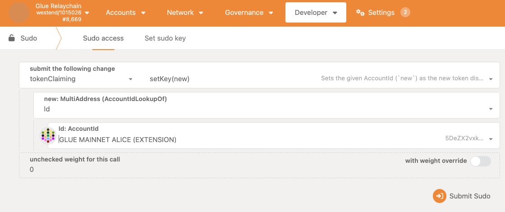Click the truncated address 5DeZX2vxk…
Image resolution: width=505 pixels, height=212 pixels.
coord(464,138)
